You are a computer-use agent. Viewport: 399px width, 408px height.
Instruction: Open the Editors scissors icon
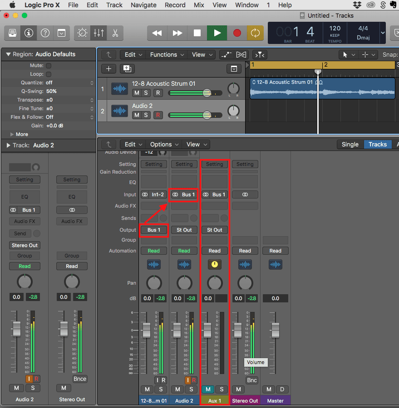click(x=115, y=33)
